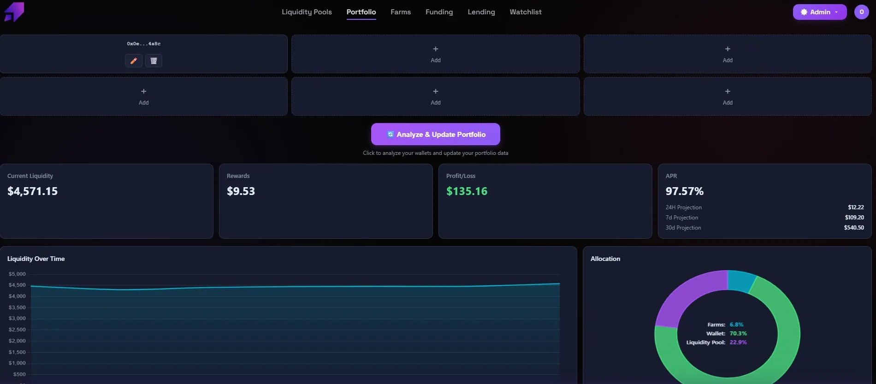Click the $2,500 y-axis label
The image size is (876, 384).
[17, 330]
